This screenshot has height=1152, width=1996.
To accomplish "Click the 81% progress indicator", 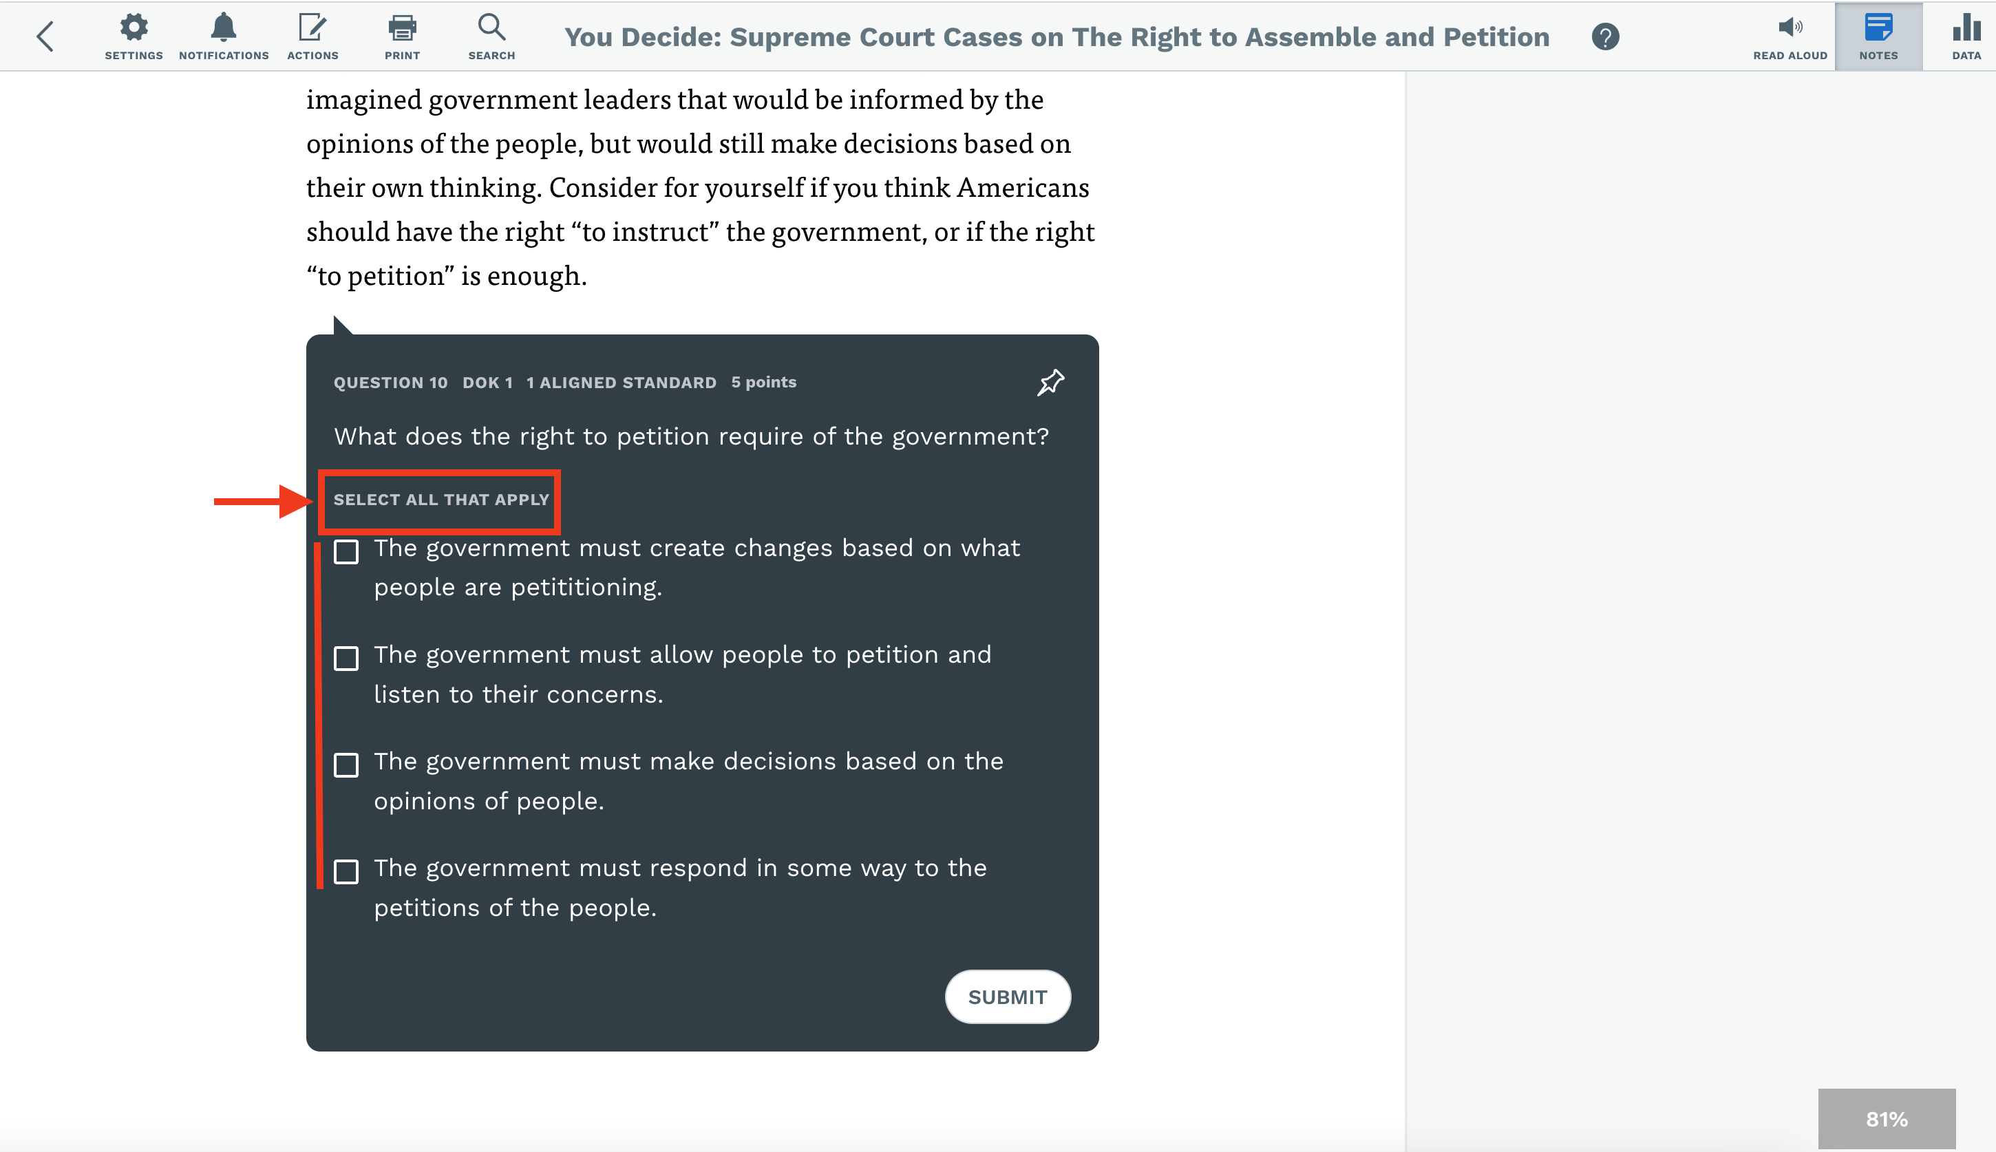I will click(x=1886, y=1119).
